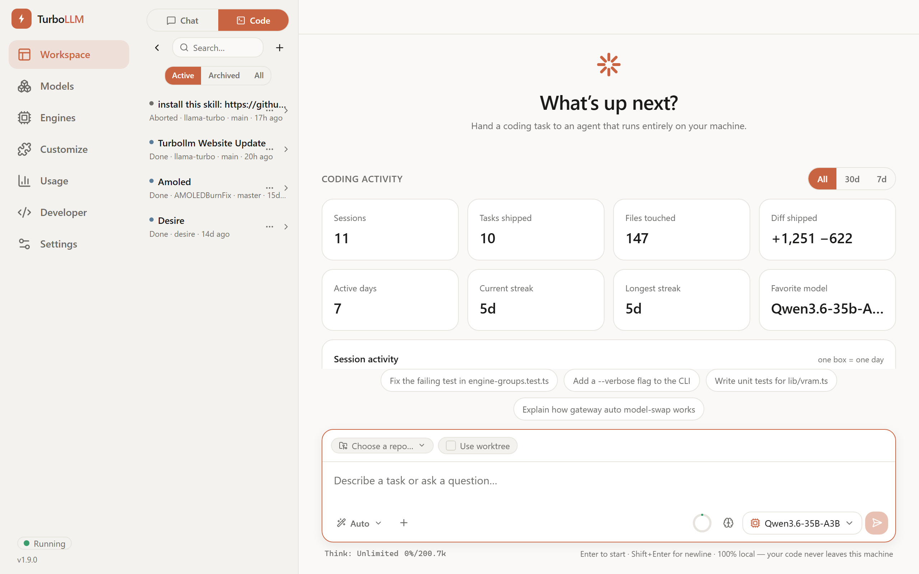
Task: Open the Usage section
Action: click(69, 181)
